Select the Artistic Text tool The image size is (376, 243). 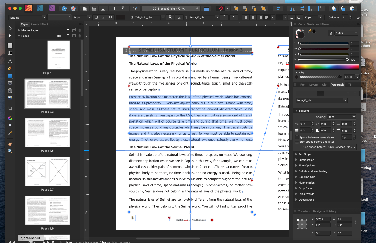(x=10, y=61)
